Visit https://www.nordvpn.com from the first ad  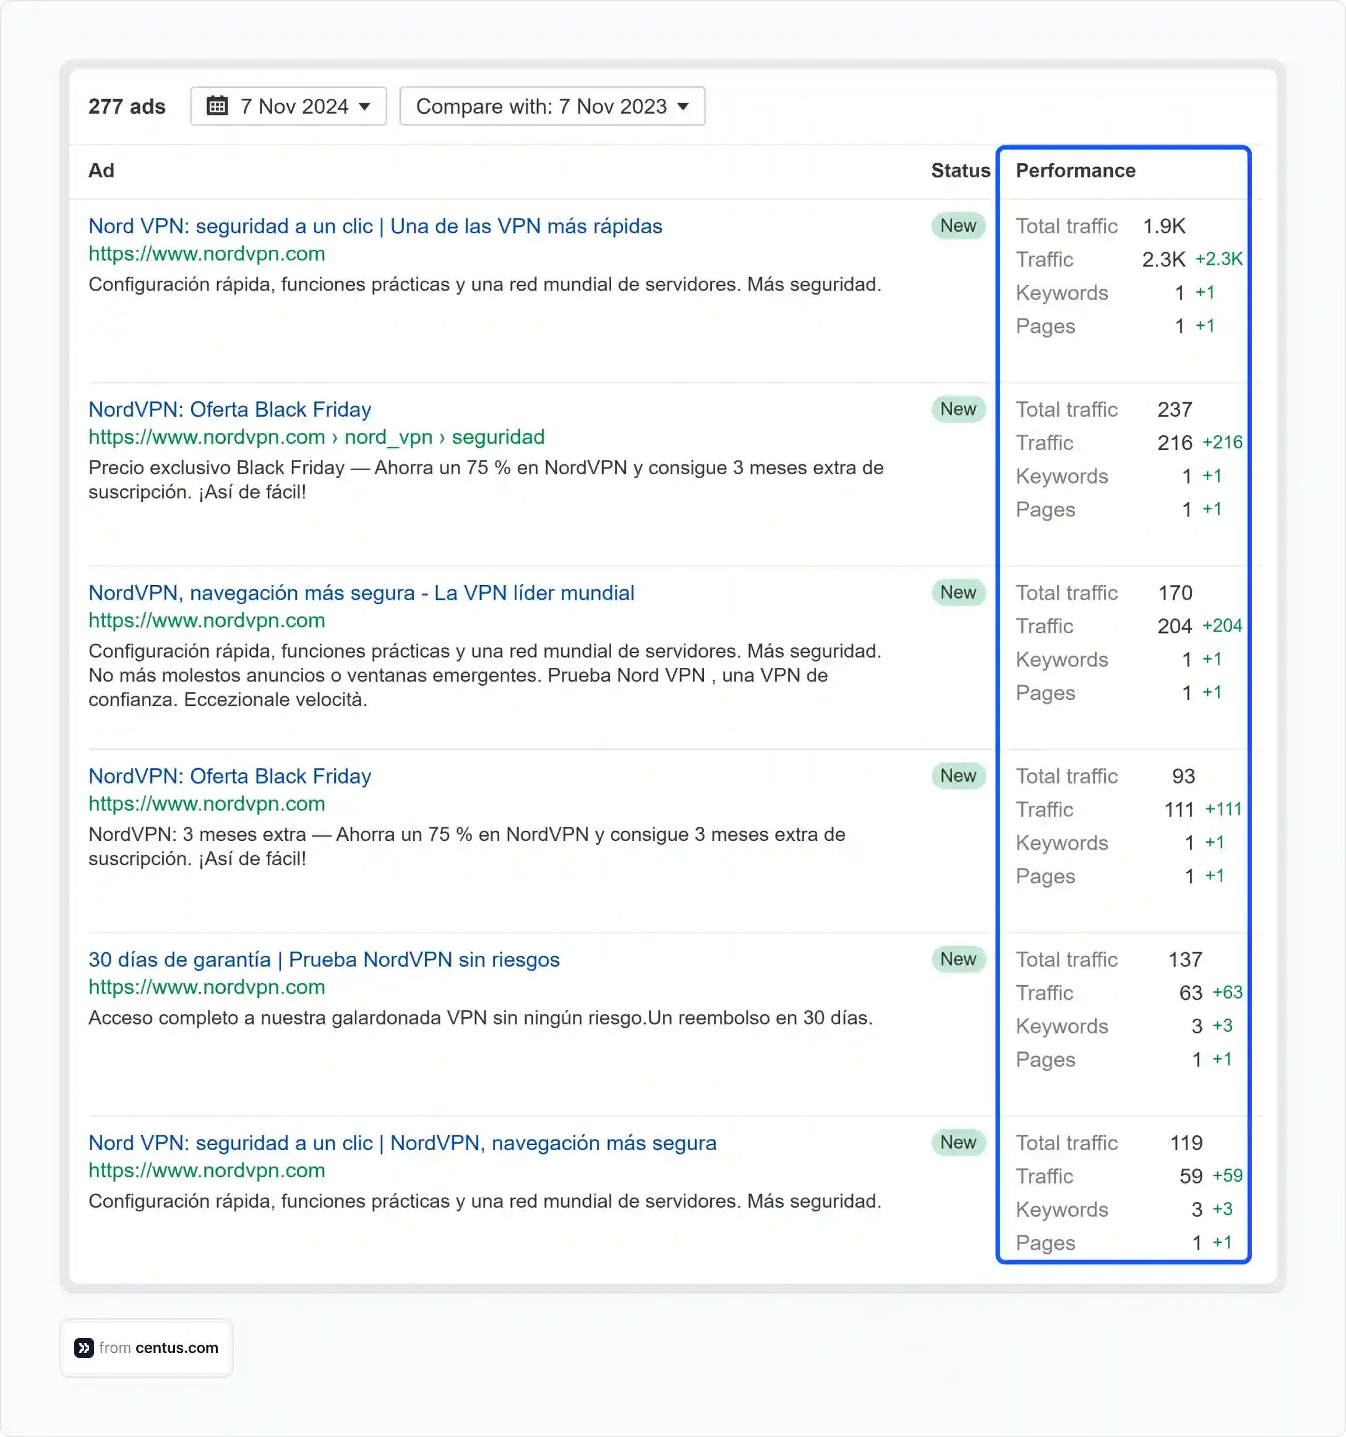click(206, 254)
